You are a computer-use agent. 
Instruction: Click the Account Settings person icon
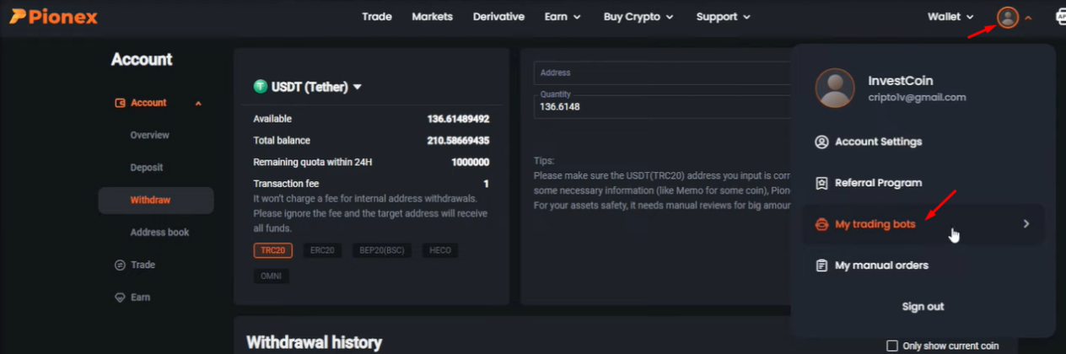coord(821,142)
